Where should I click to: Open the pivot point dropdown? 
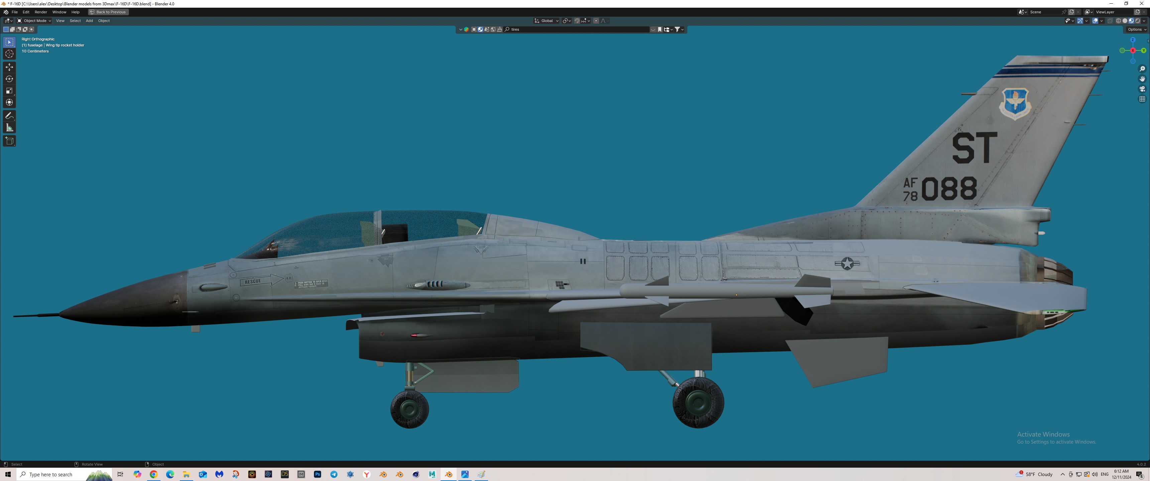coord(567,21)
